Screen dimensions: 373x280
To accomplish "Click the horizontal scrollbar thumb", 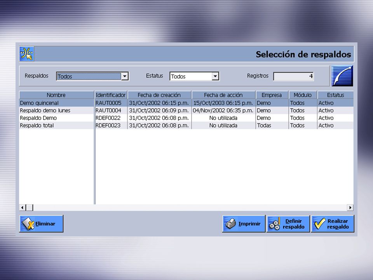I will [x=30, y=208].
